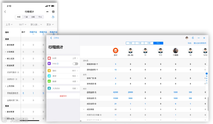Select the mobile 门店 tab
The width and height of the screenshot is (213, 124).
coord(26,17)
